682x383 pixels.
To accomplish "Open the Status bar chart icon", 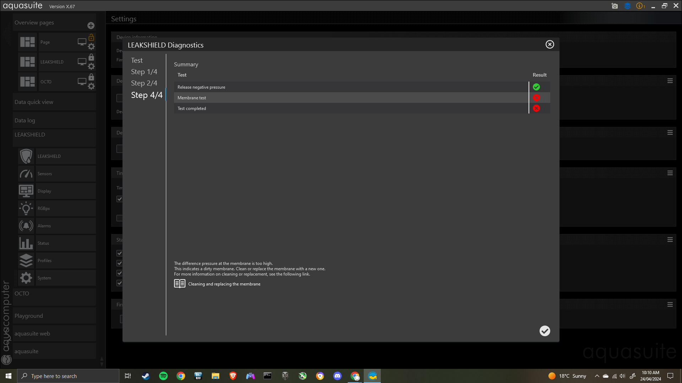I will tap(26, 243).
